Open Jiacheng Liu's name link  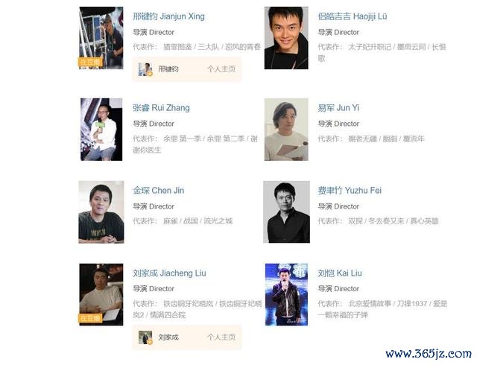[169, 273]
